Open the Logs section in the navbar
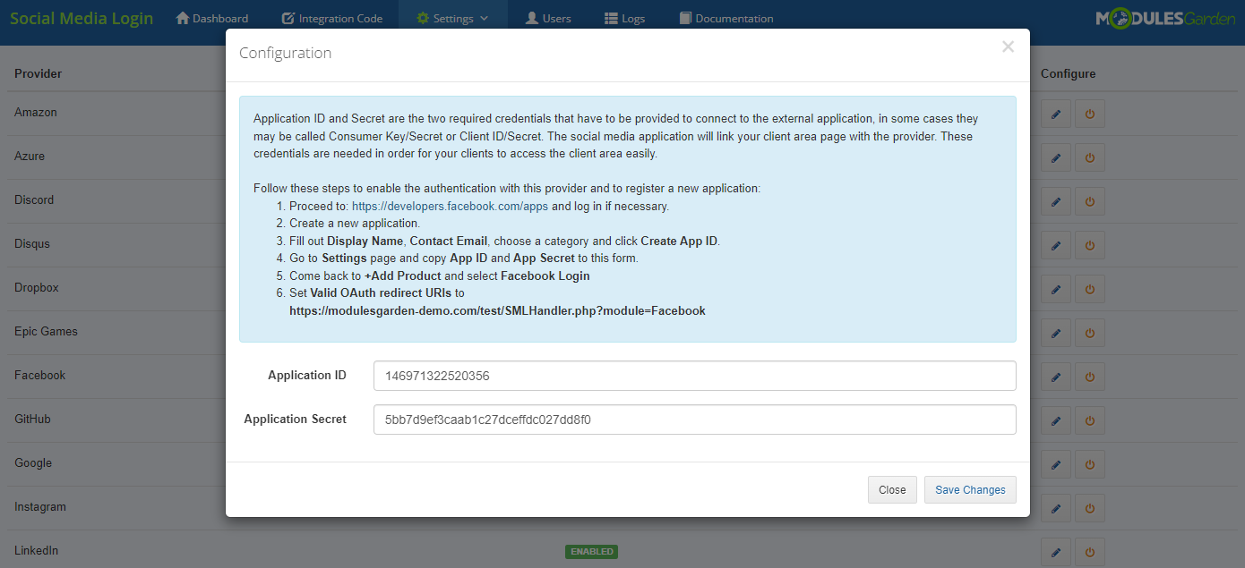1245x568 pixels. point(624,17)
